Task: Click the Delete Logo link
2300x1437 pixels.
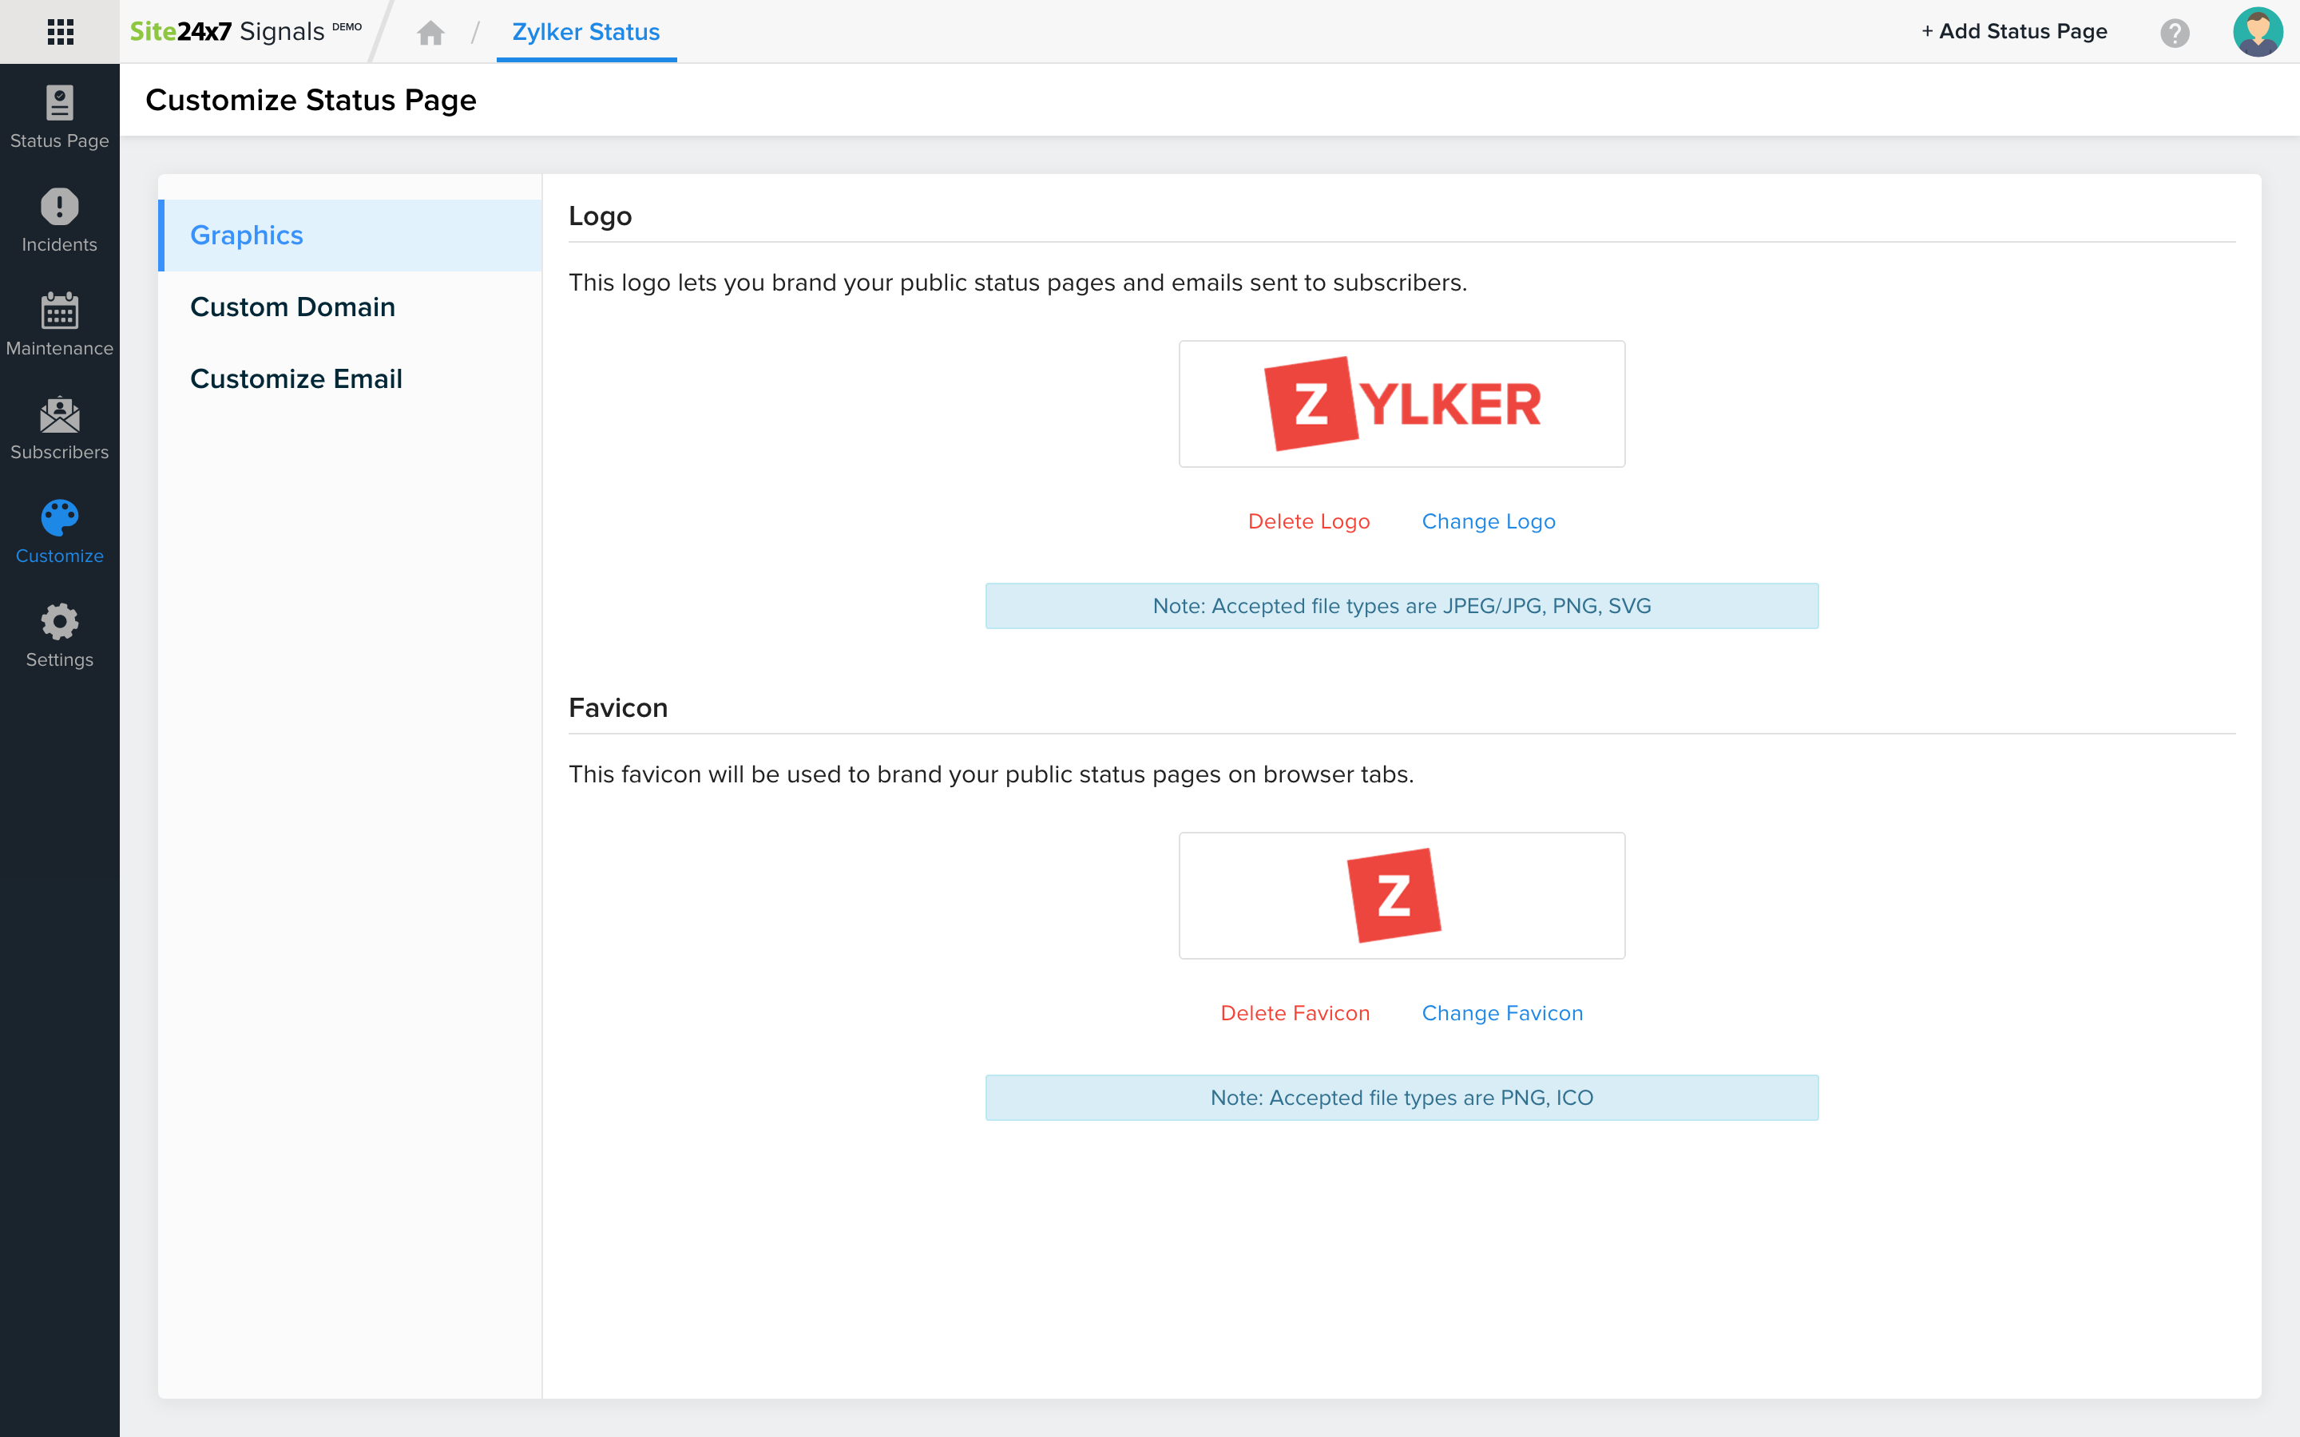Action: (x=1309, y=521)
